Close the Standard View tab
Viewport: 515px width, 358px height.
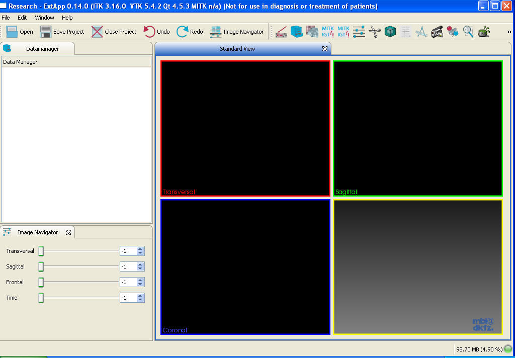(x=324, y=49)
